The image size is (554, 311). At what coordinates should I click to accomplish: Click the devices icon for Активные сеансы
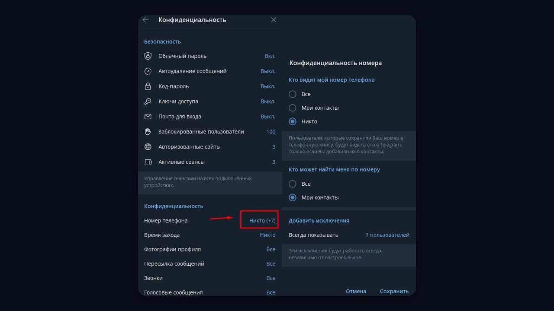click(148, 162)
